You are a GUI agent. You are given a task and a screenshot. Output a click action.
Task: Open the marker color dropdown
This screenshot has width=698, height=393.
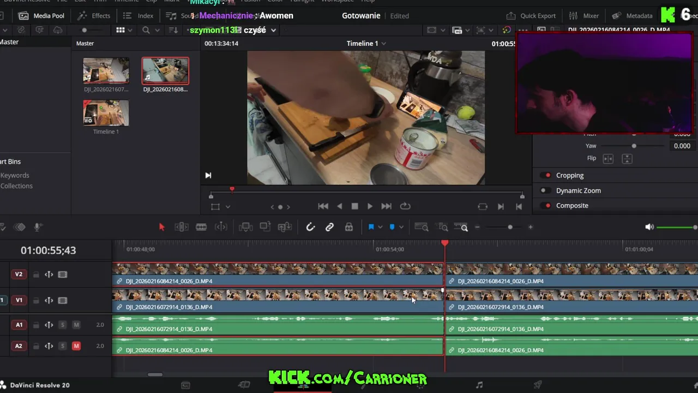401,228
